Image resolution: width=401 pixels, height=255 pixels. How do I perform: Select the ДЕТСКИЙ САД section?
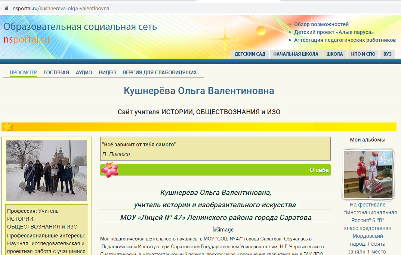coord(250,54)
